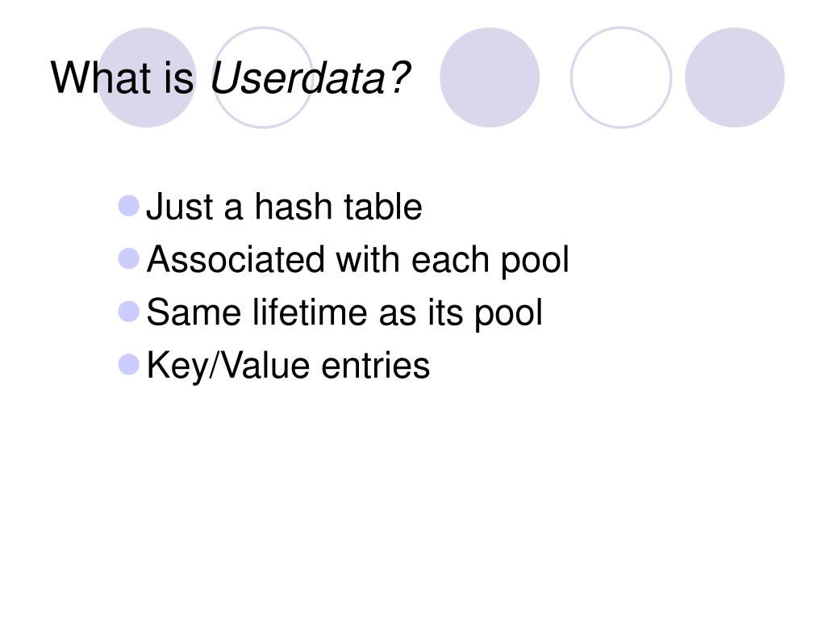The width and height of the screenshot is (826, 620).
Task: Click bullet dot before 'Associated with each pool'
Action: coord(129,259)
